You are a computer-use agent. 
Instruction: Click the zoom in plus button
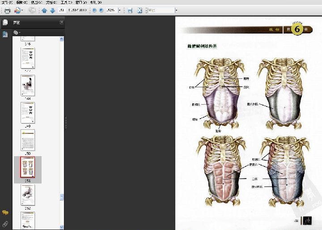point(101,10)
